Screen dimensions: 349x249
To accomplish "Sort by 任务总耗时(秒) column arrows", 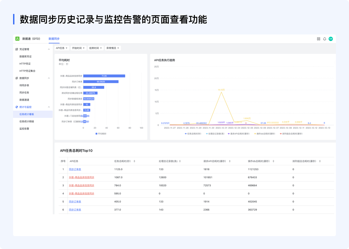I will click(134, 161).
